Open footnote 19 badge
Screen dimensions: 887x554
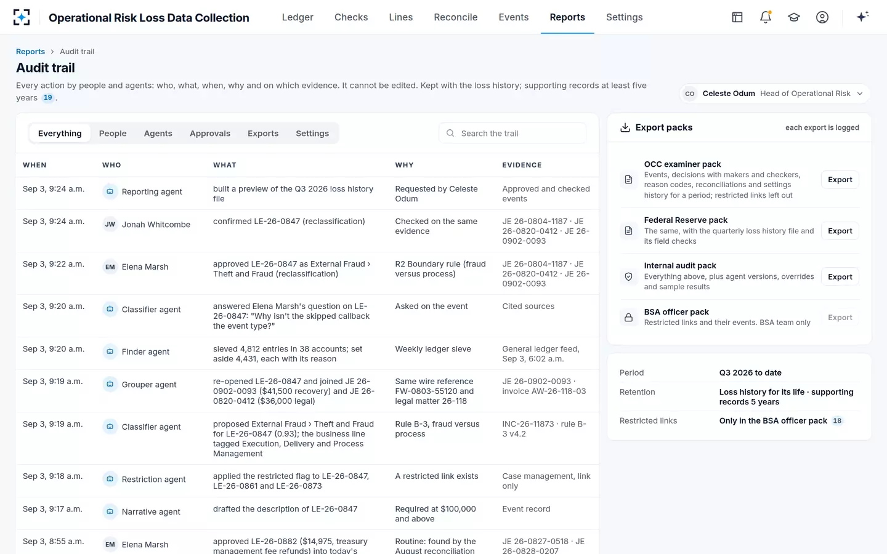pos(48,98)
